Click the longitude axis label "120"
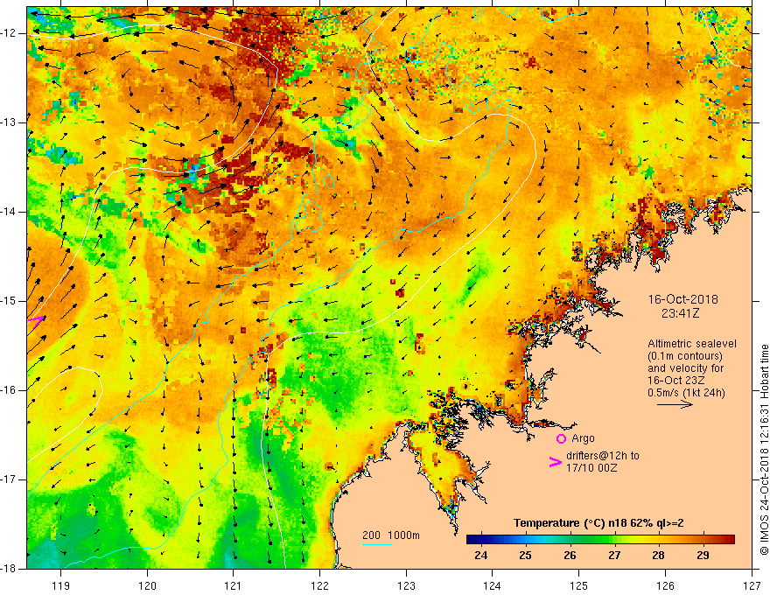The image size is (770, 595). 147,585
